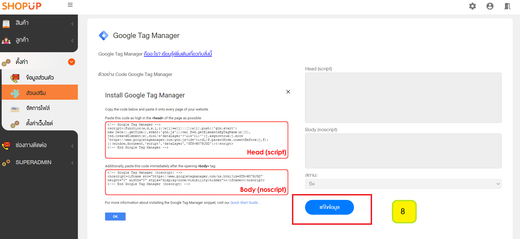Image resolution: width=520 pixels, height=239 pixels.
Task: Expand the SUPERADMIN menu chevron
Action: point(72,163)
